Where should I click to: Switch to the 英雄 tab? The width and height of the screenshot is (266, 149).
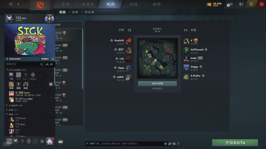coord(65,4)
